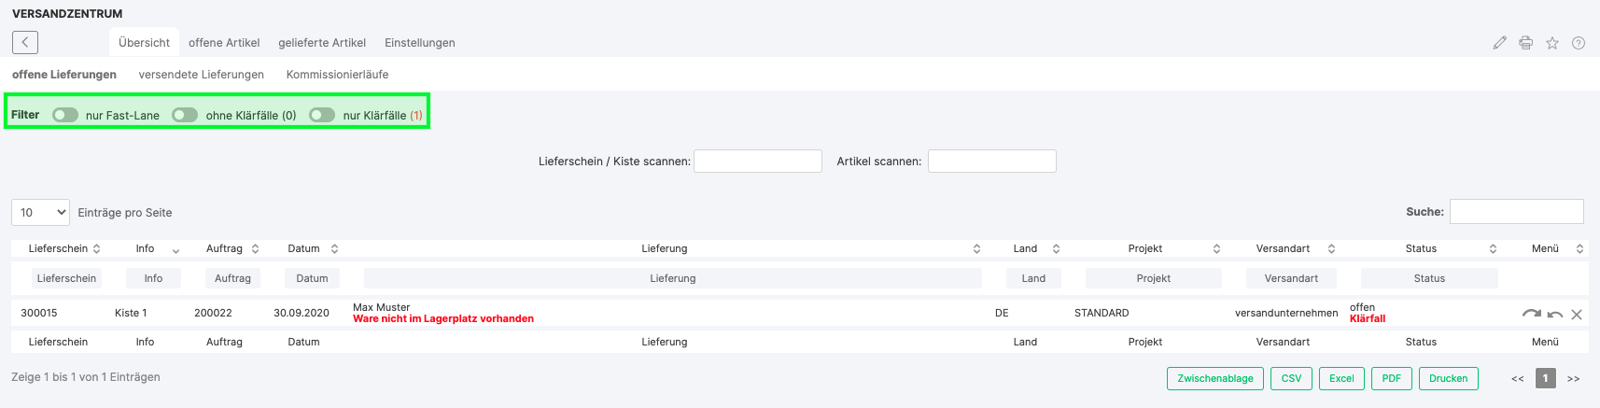This screenshot has height=408, width=1600.
Task: Click the Lieferschein / Kiste scannen field
Action: click(758, 161)
